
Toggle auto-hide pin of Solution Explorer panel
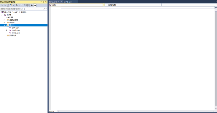pos(44,2)
